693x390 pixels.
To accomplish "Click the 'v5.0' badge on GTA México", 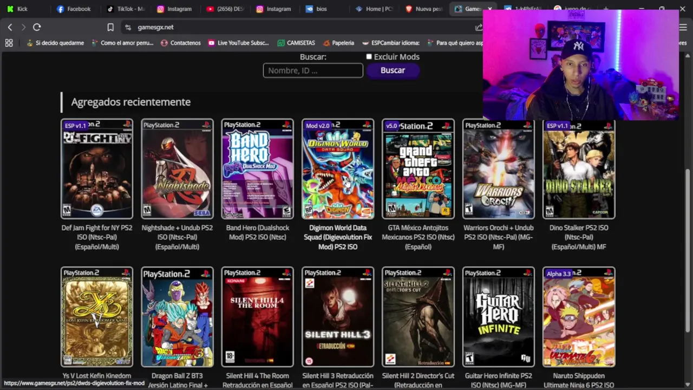I will click(391, 126).
